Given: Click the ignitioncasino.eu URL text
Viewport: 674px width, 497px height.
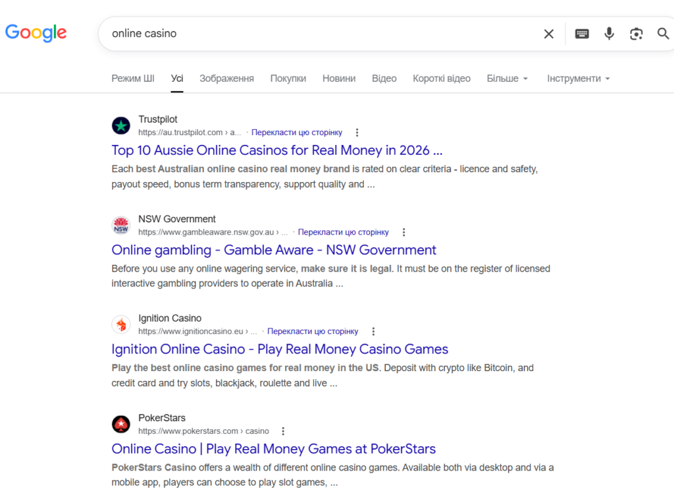Looking at the screenshot, I should (197, 332).
